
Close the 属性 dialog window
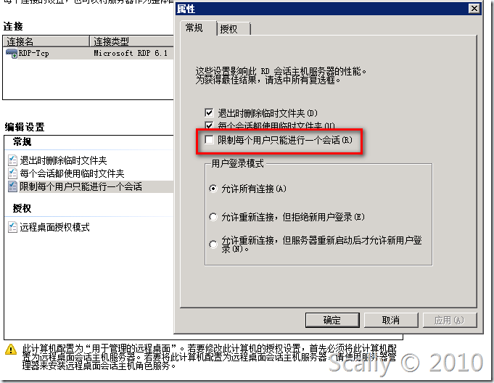[x=474, y=9]
